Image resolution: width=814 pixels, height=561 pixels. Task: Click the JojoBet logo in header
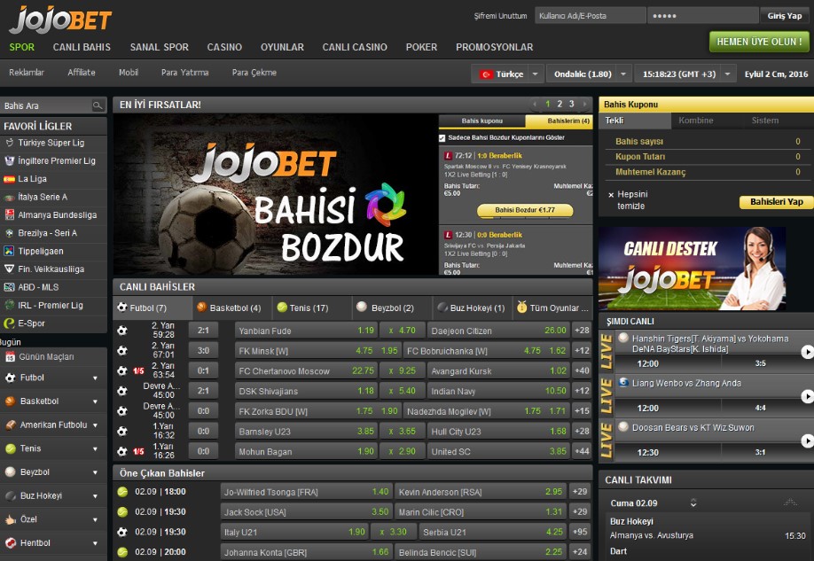point(60,19)
